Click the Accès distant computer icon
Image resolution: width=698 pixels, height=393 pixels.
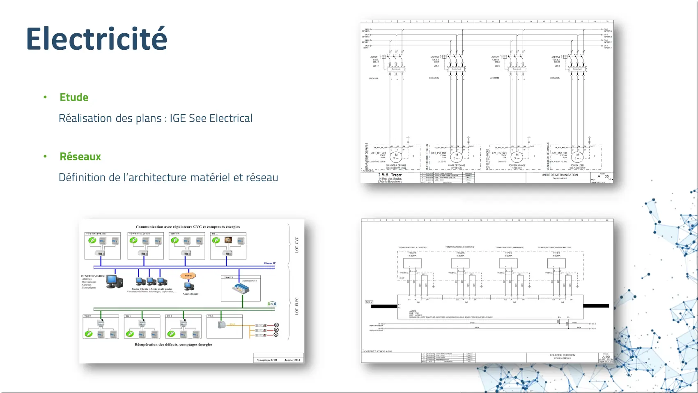189,286
